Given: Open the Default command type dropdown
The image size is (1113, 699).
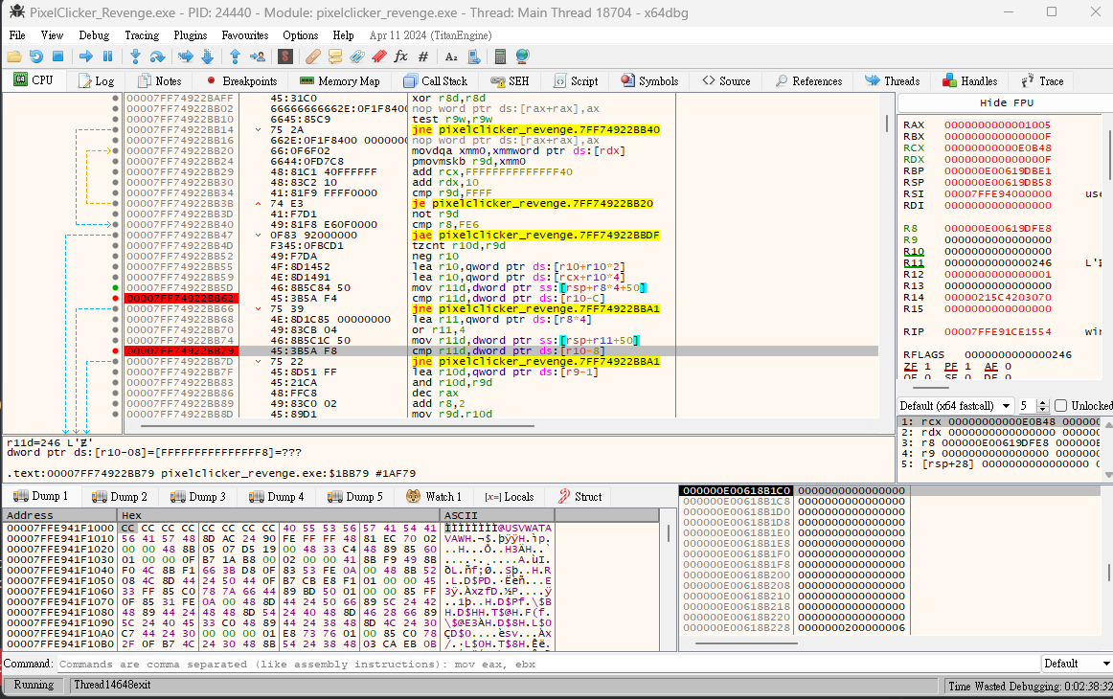Looking at the screenshot, I should [1073, 664].
